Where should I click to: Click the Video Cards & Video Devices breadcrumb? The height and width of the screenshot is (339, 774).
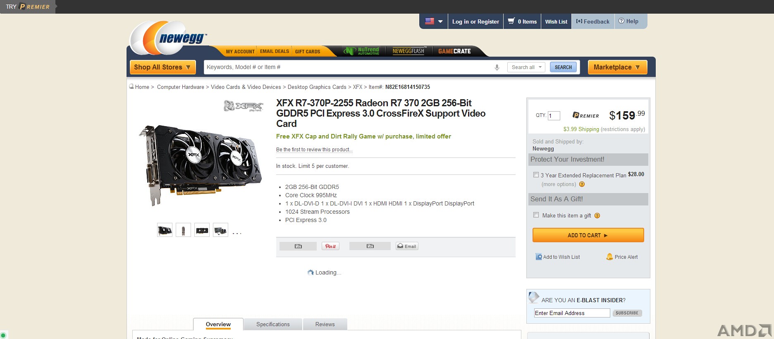point(246,87)
